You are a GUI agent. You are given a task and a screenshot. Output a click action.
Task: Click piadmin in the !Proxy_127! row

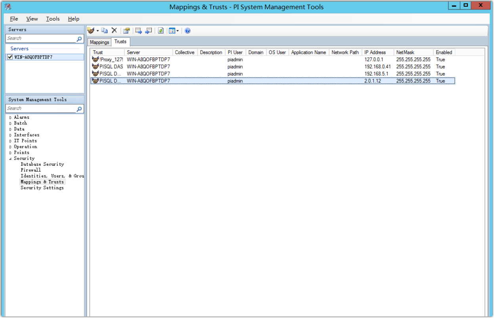click(x=235, y=60)
